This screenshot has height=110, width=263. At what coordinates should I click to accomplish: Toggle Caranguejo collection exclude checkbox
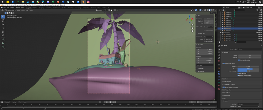(257, 33)
